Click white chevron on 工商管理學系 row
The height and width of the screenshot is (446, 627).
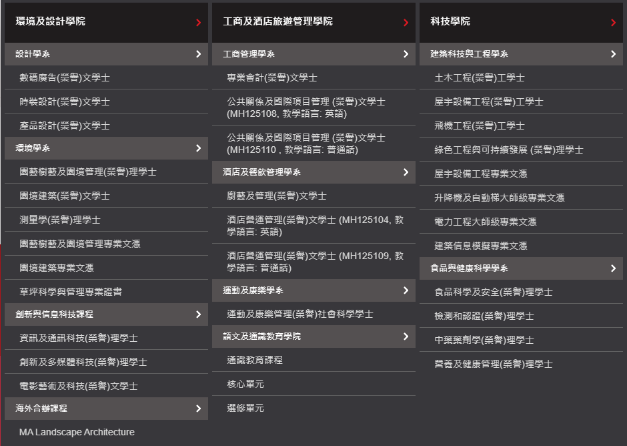tap(406, 54)
